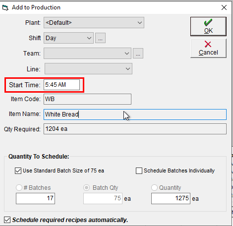This screenshot has width=233, height=226.
Task: Click the green checkmark OK button
Action: tap(208, 26)
